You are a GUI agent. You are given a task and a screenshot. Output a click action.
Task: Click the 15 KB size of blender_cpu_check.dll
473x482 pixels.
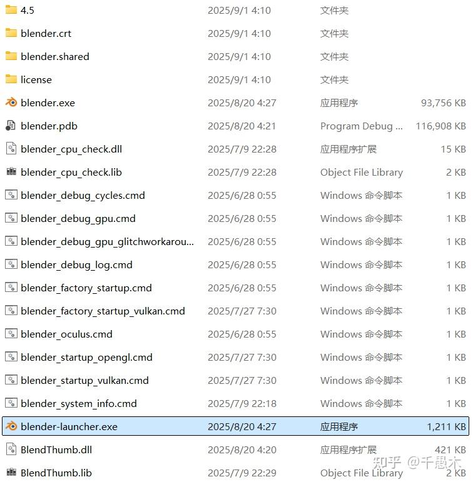[453, 149]
